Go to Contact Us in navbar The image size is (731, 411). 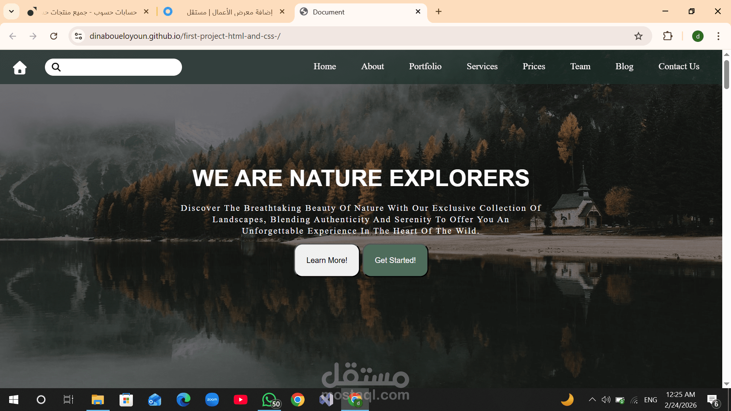tap(678, 67)
